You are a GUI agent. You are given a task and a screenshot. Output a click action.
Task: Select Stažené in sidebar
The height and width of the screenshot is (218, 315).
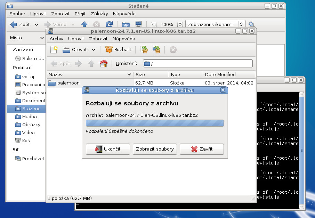tap(26, 108)
